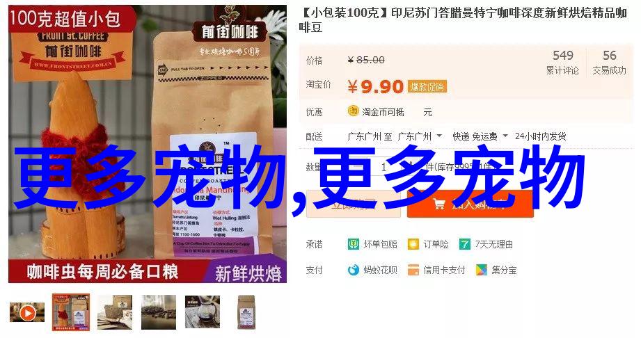Open the 549 累计评论 reviews link
641x338 pixels.
click(x=563, y=62)
